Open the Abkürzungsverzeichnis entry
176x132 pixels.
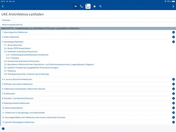[x=12, y=25]
